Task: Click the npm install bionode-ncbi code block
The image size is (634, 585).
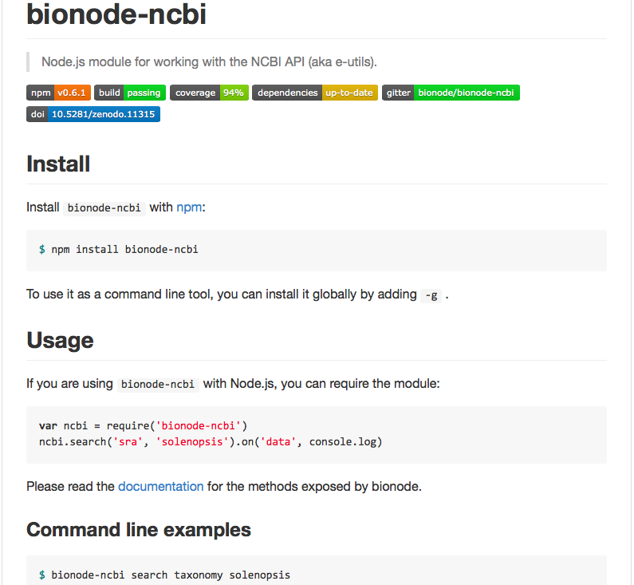Action: click(x=317, y=251)
